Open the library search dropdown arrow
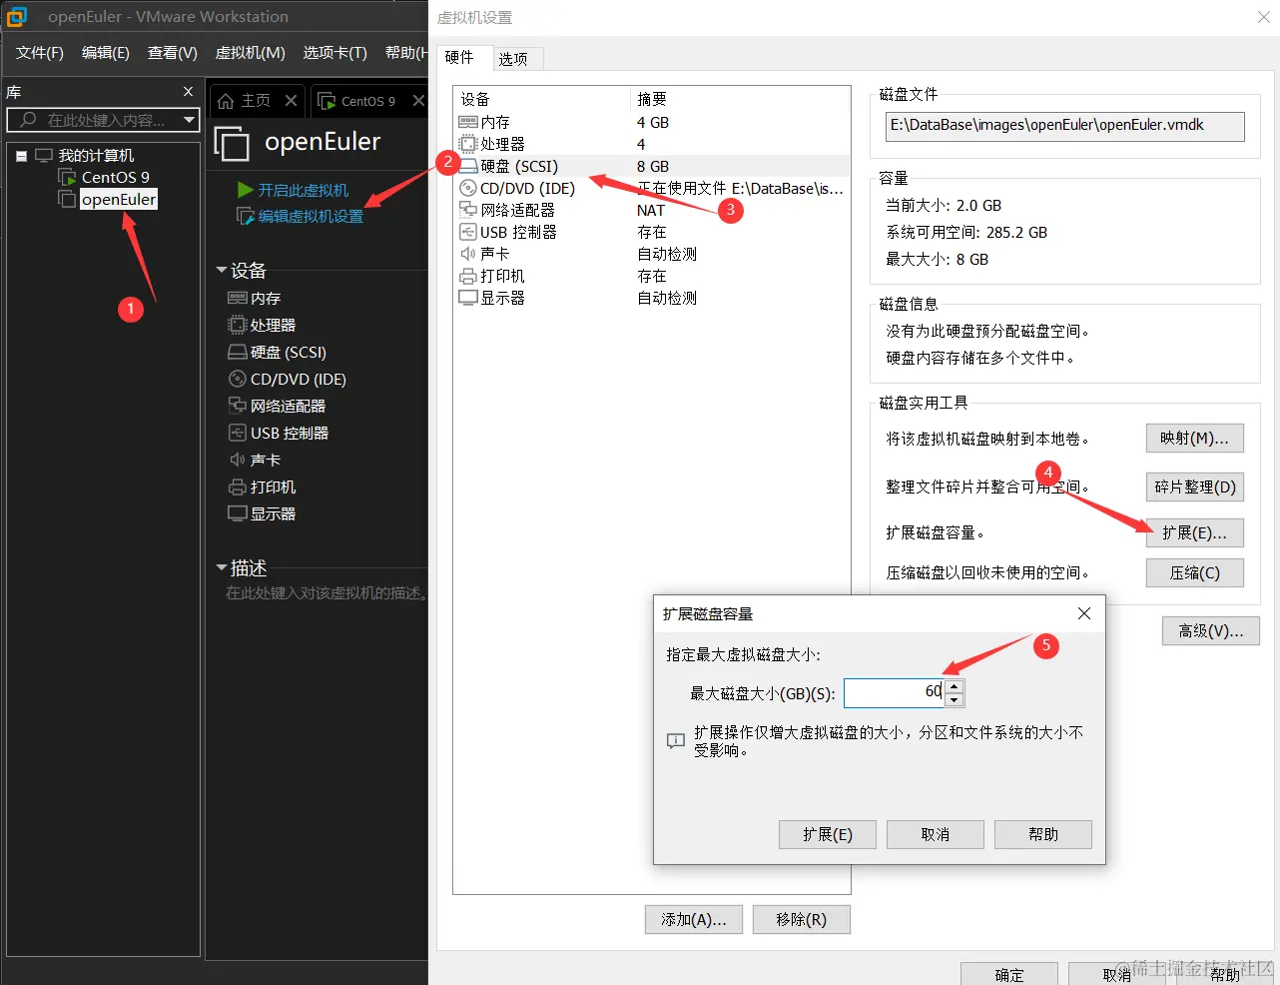1280x985 pixels. click(190, 120)
